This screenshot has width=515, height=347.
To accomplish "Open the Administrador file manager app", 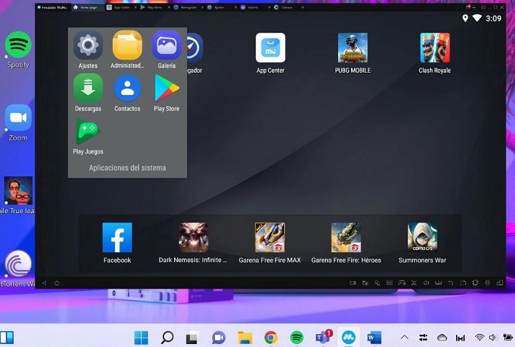I will 127,49.
